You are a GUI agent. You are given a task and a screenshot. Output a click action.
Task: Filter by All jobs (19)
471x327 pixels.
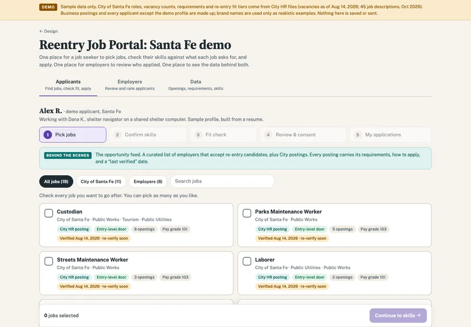[x=56, y=182]
